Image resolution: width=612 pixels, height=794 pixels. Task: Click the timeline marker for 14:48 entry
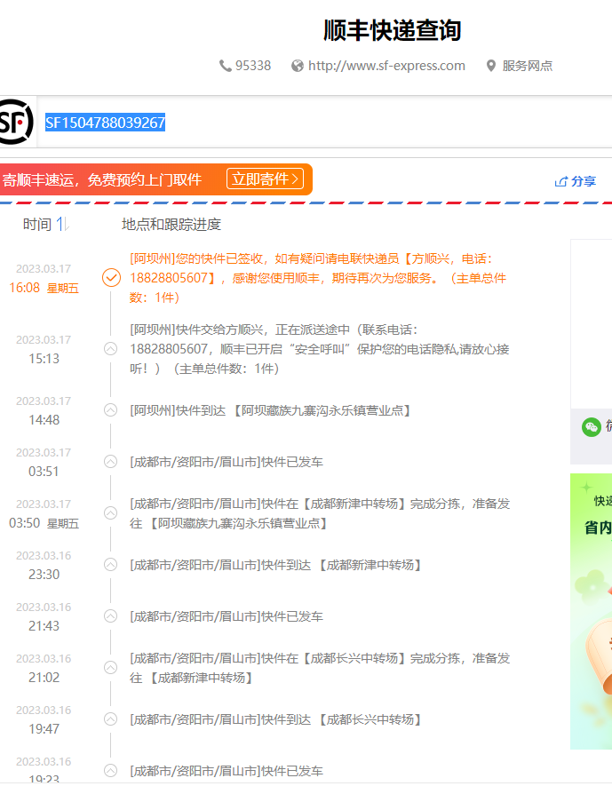click(x=110, y=410)
